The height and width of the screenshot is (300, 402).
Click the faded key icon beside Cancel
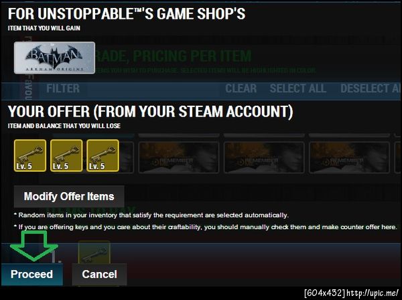click(x=94, y=252)
